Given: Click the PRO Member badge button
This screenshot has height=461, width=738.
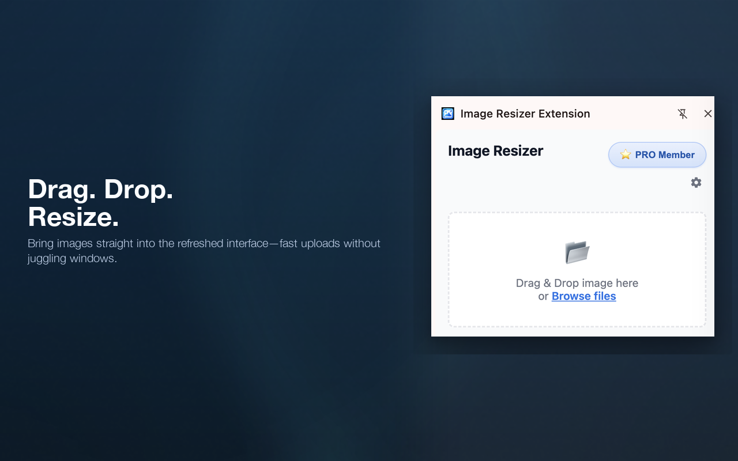Looking at the screenshot, I should (x=657, y=155).
